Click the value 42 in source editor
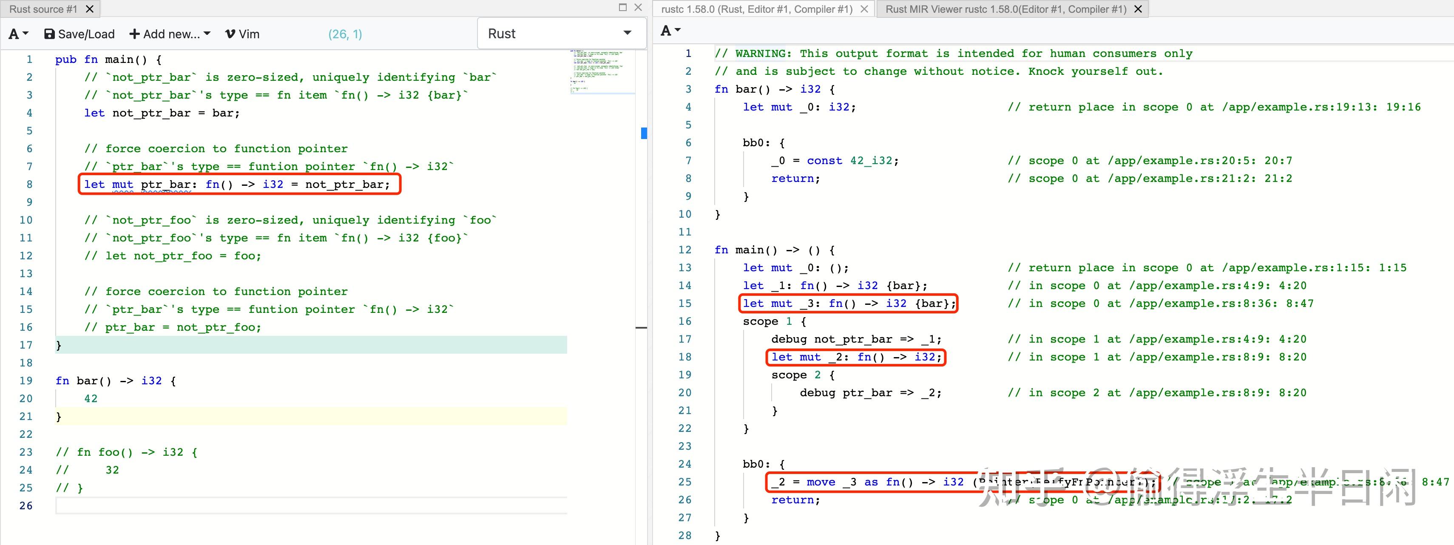This screenshot has height=545, width=1454. pos(91,398)
